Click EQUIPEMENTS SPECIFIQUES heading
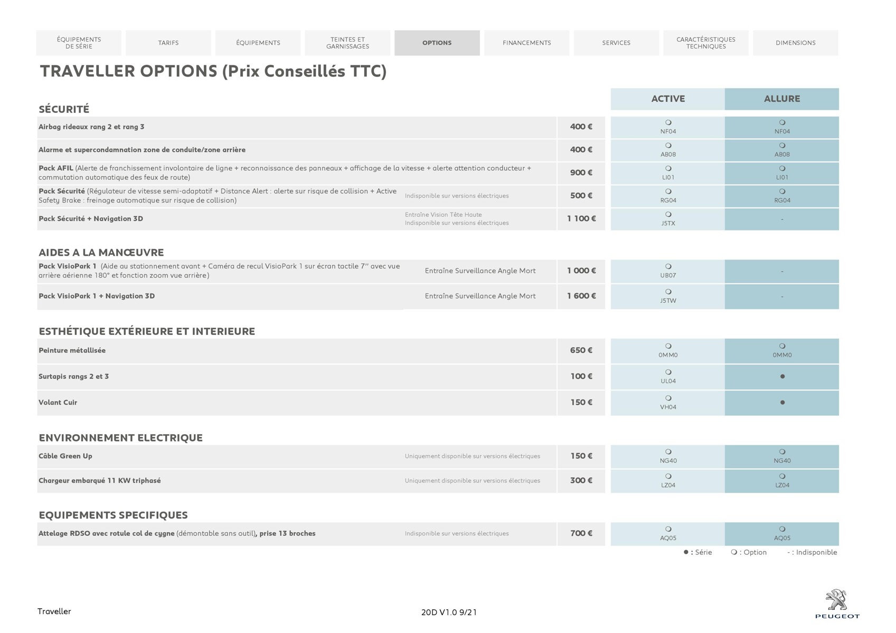The width and height of the screenshot is (896, 633). click(113, 515)
